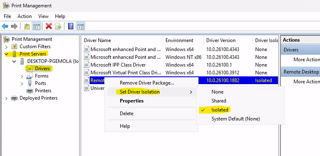
Task: Click the Windows NT x86 Point and Print driver icon
Action: 87,57
